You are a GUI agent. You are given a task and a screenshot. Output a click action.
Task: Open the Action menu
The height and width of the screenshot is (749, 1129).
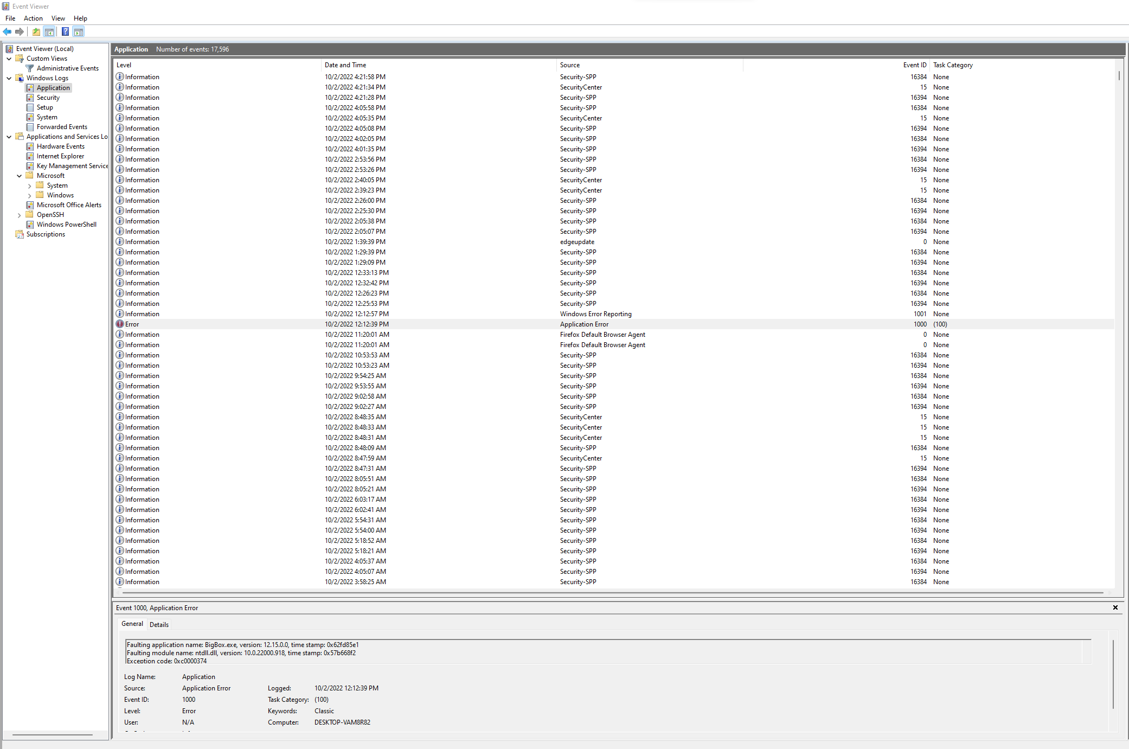(33, 18)
